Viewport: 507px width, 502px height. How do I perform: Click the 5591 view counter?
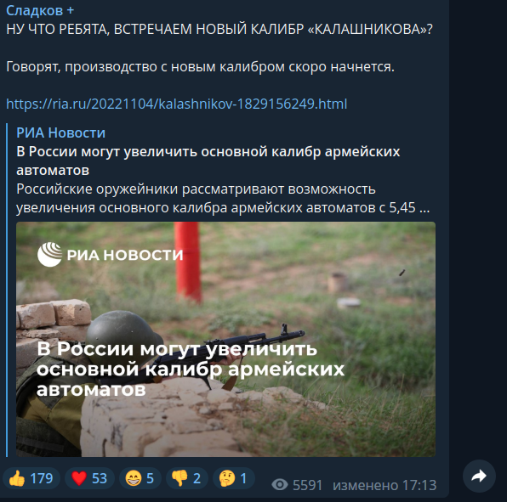pos(307,485)
